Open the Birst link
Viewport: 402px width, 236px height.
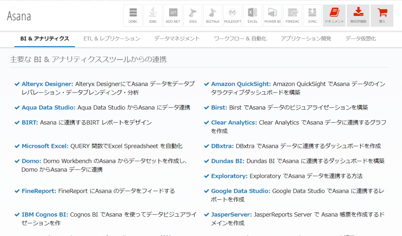[219, 108]
